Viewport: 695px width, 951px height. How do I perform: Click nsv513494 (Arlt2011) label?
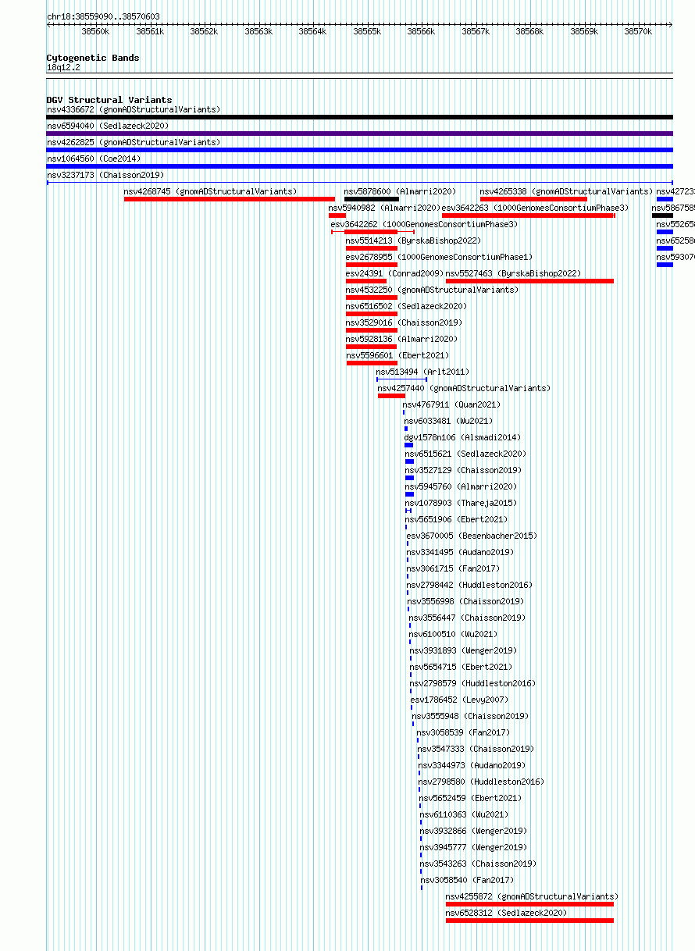pyautogui.click(x=423, y=372)
